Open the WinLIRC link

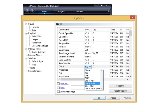[64, 84]
